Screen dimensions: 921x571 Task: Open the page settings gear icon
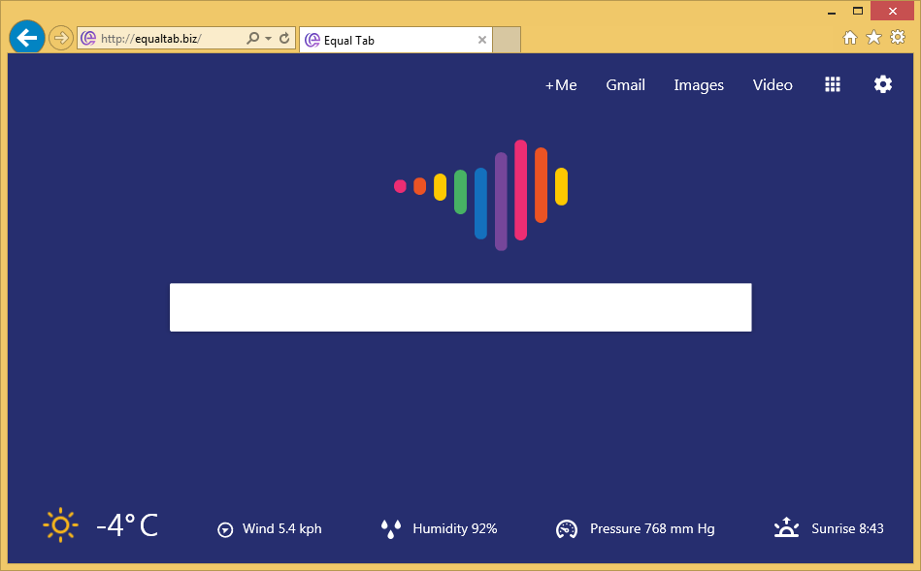(x=882, y=84)
